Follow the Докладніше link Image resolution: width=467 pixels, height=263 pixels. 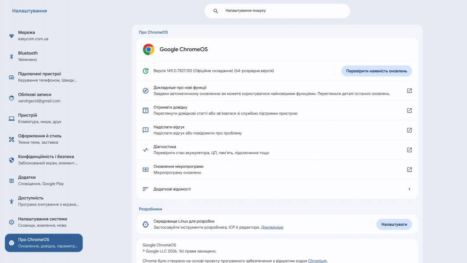(x=272, y=227)
